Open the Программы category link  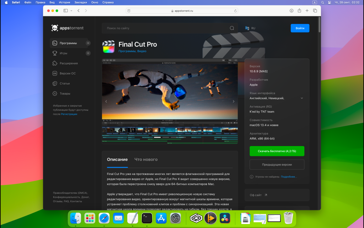click(127, 51)
